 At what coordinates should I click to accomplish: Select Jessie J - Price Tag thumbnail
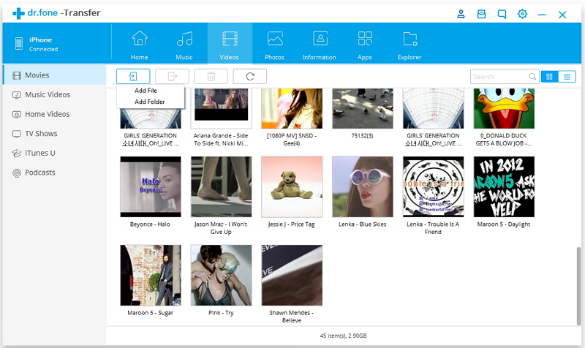292,186
